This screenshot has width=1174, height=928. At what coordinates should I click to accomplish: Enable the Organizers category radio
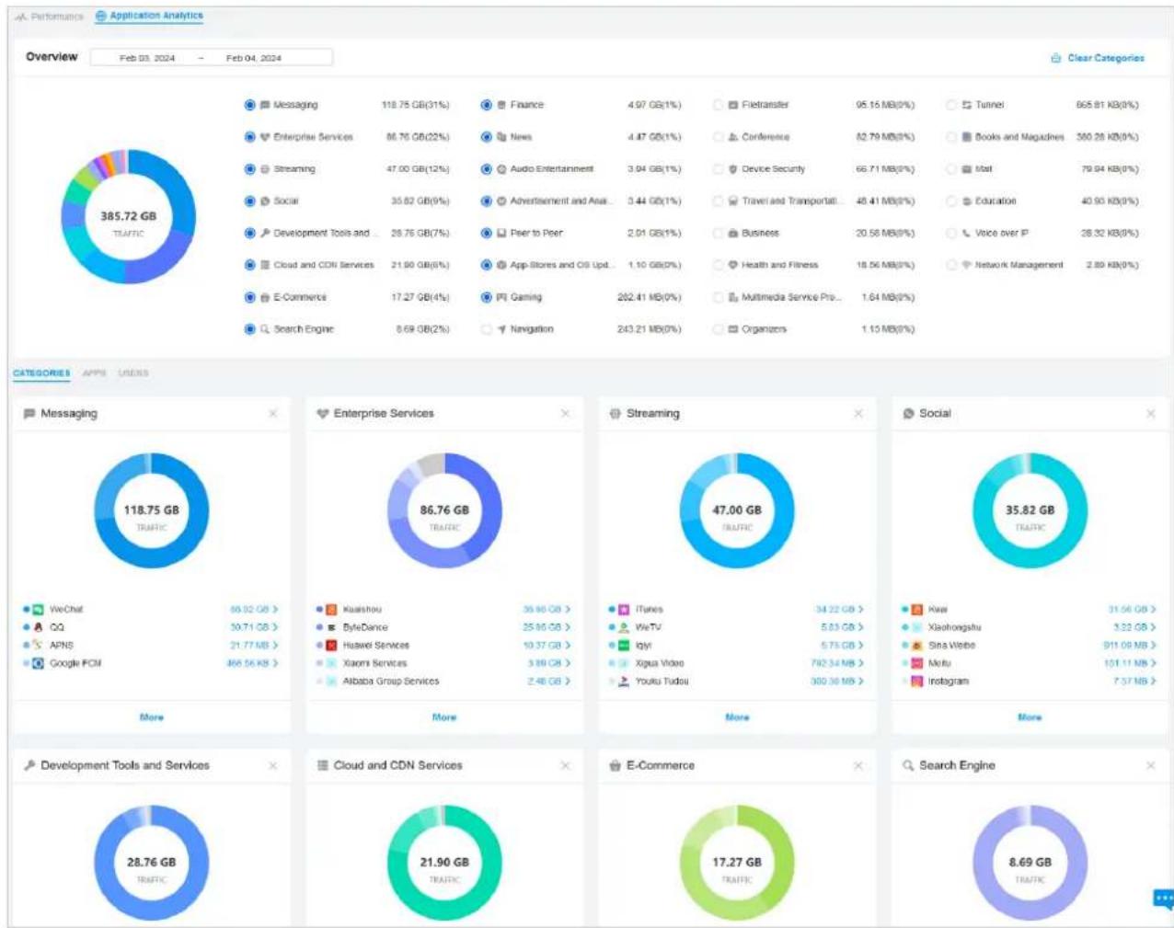click(x=719, y=329)
